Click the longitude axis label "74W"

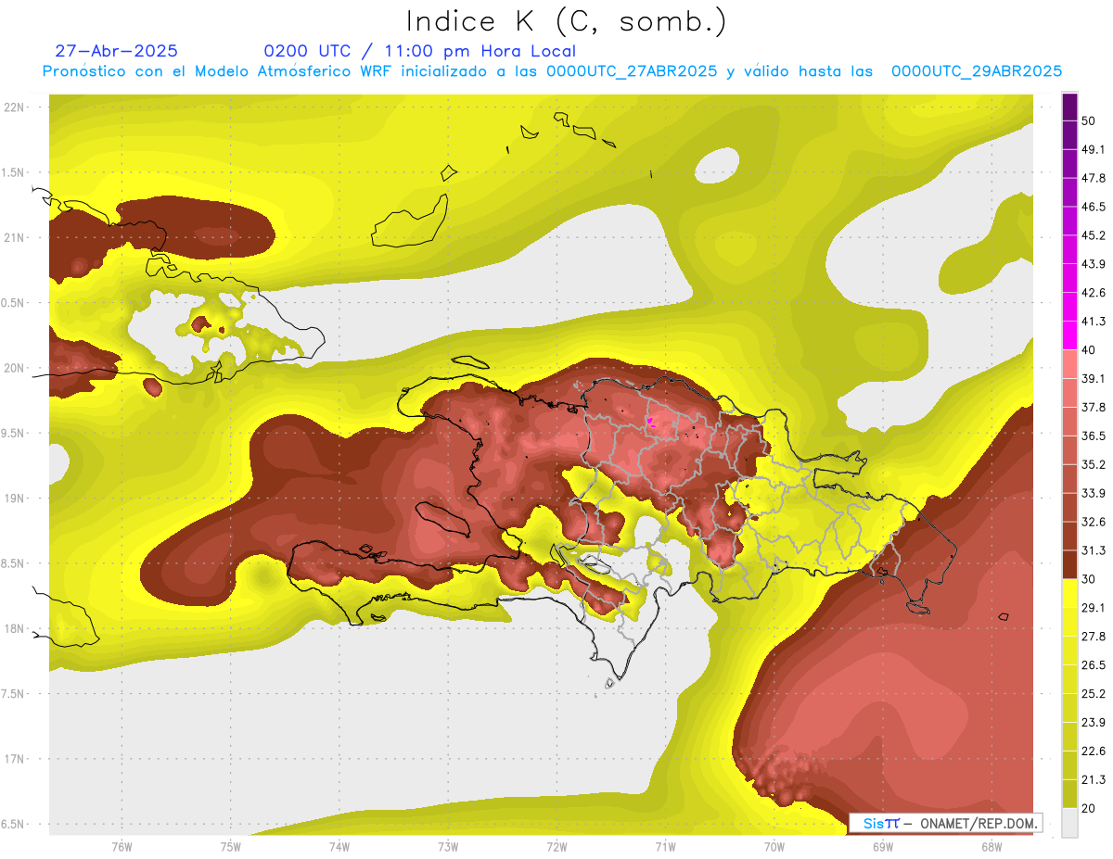tap(339, 847)
